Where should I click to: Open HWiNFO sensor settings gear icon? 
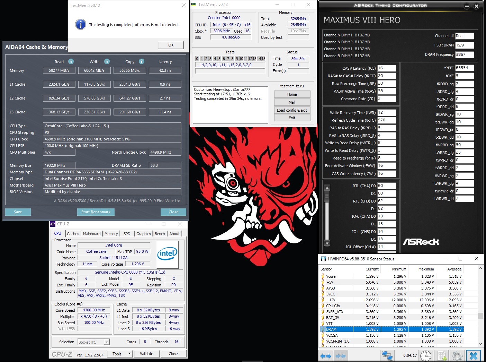pos(457,356)
